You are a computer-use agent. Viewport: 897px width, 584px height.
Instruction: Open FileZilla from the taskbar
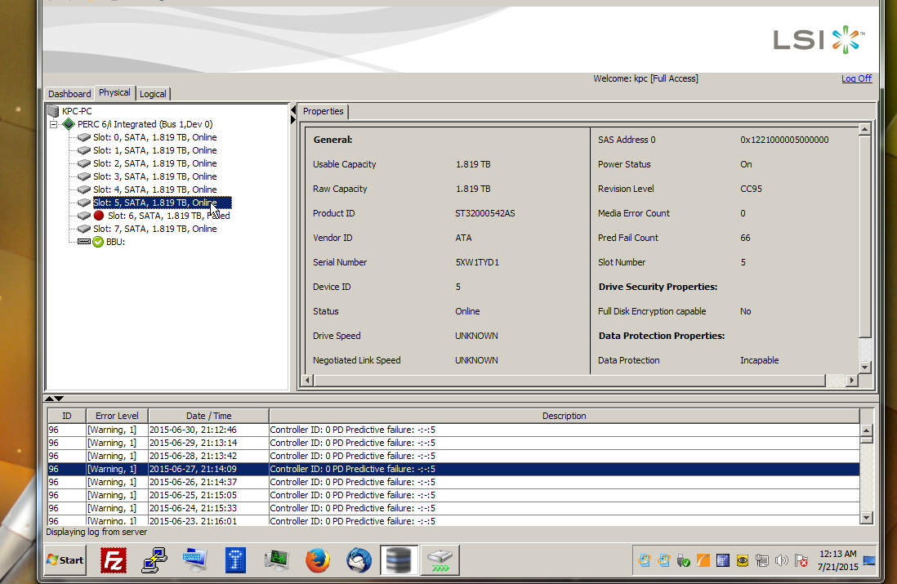click(x=114, y=560)
